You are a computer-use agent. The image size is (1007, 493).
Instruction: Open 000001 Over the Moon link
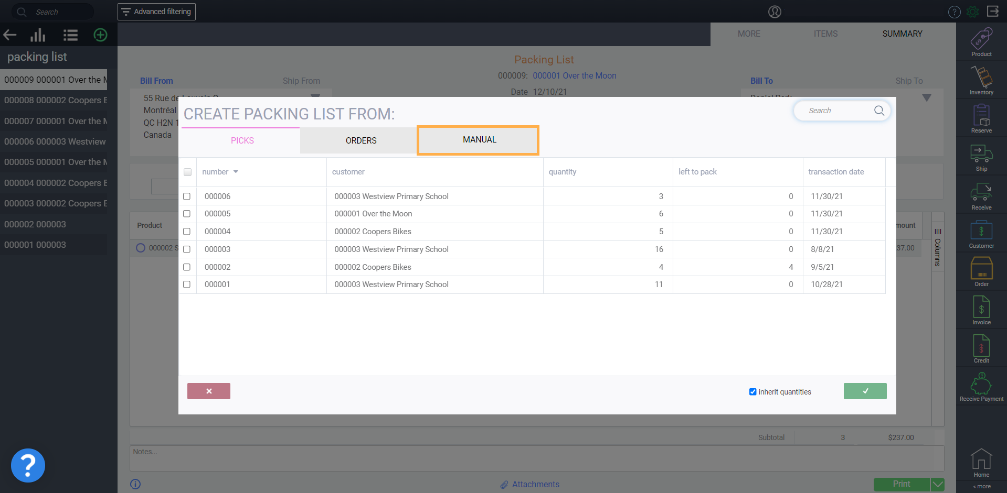[x=575, y=75]
